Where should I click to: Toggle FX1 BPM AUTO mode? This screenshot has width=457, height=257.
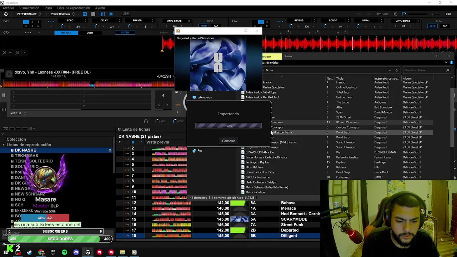tap(204, 26)
